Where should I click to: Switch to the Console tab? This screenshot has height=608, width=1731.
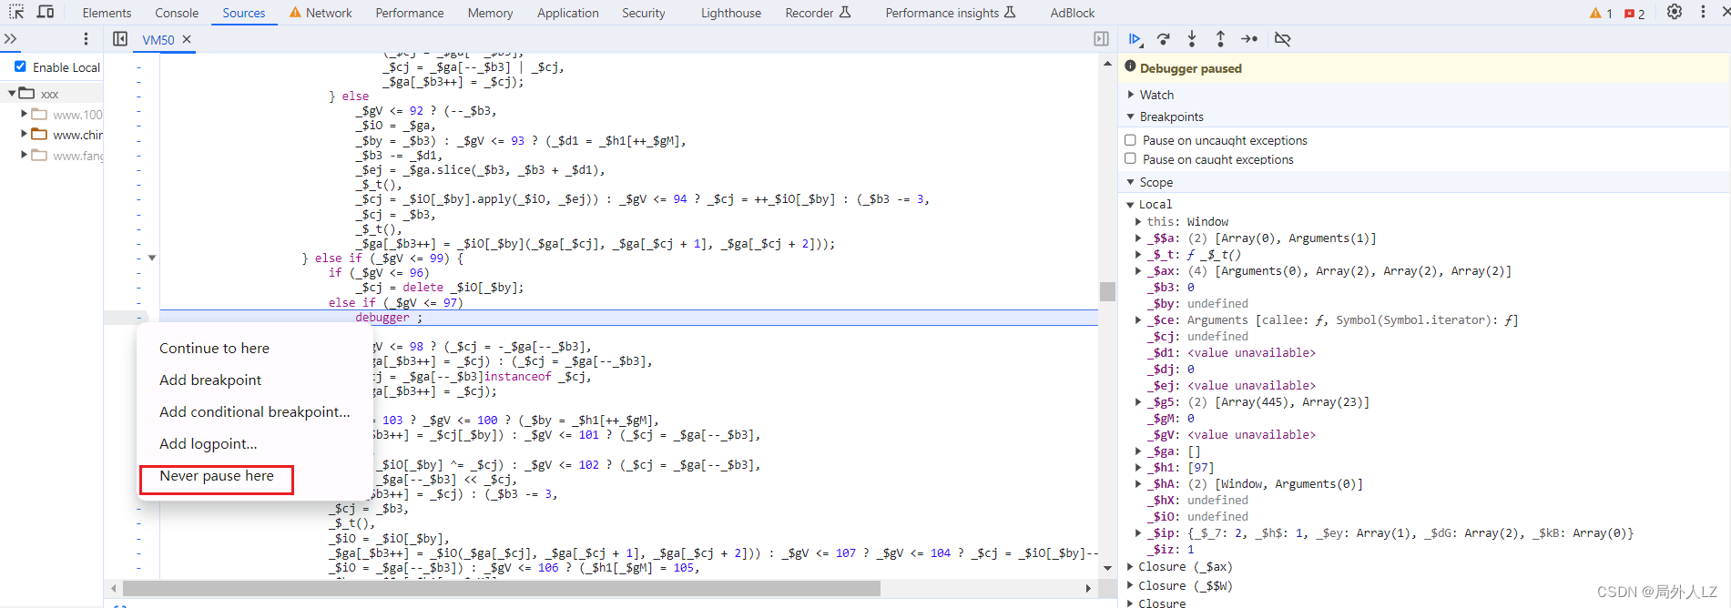pos(177,13)
